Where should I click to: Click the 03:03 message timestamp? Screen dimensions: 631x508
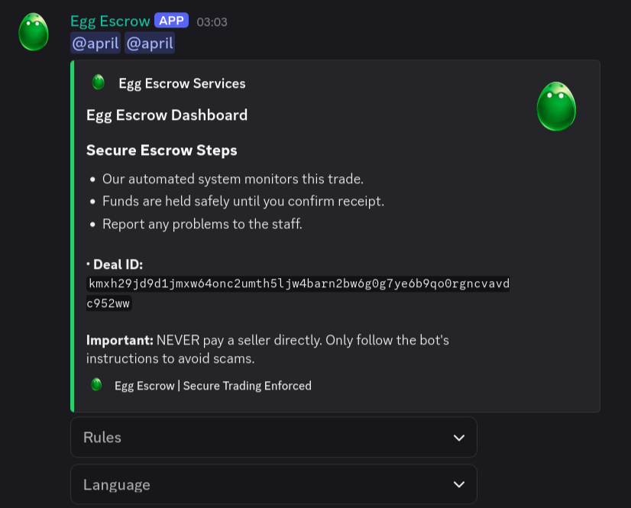(x=212, y=21)
